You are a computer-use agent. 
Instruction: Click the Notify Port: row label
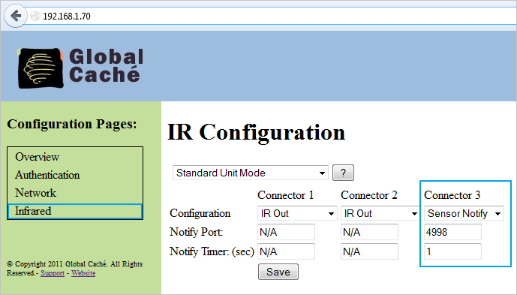(x=197, y=232)
